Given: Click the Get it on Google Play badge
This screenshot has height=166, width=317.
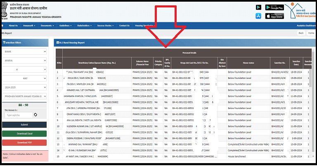Looking at the screenshot, I should (274, 7).
